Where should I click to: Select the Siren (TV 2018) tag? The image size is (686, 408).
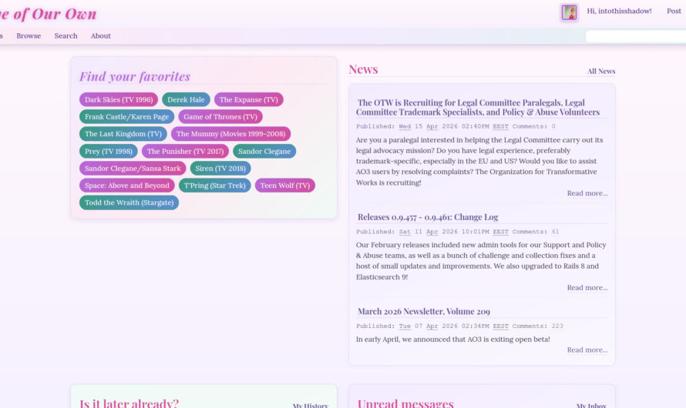(220, 168)
